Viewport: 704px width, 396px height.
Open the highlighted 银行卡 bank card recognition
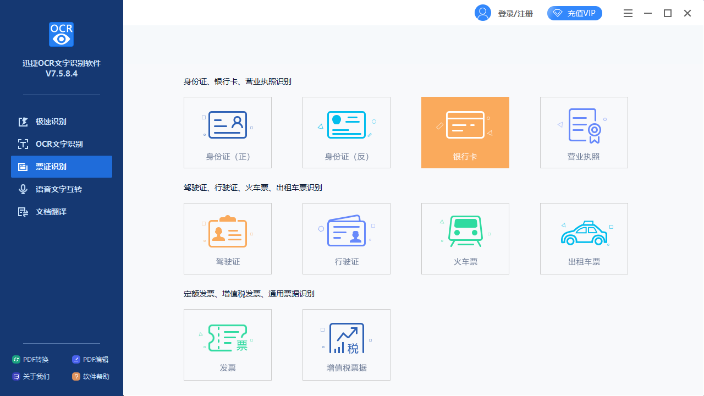[x=465, y=132]
